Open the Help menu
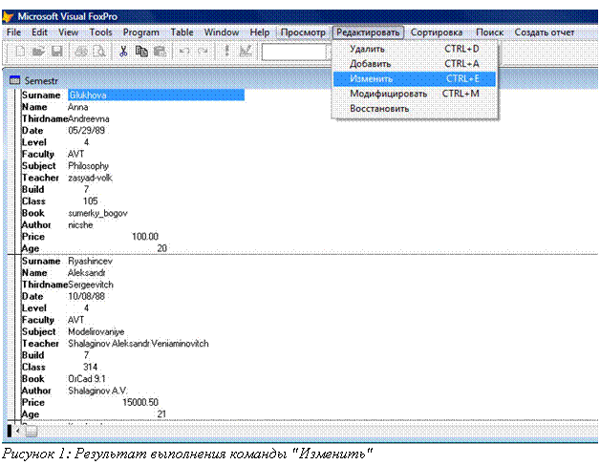Image resolution: width=600 pixels, height=465 pixels. pyautogui.click(x=260, y=32)
